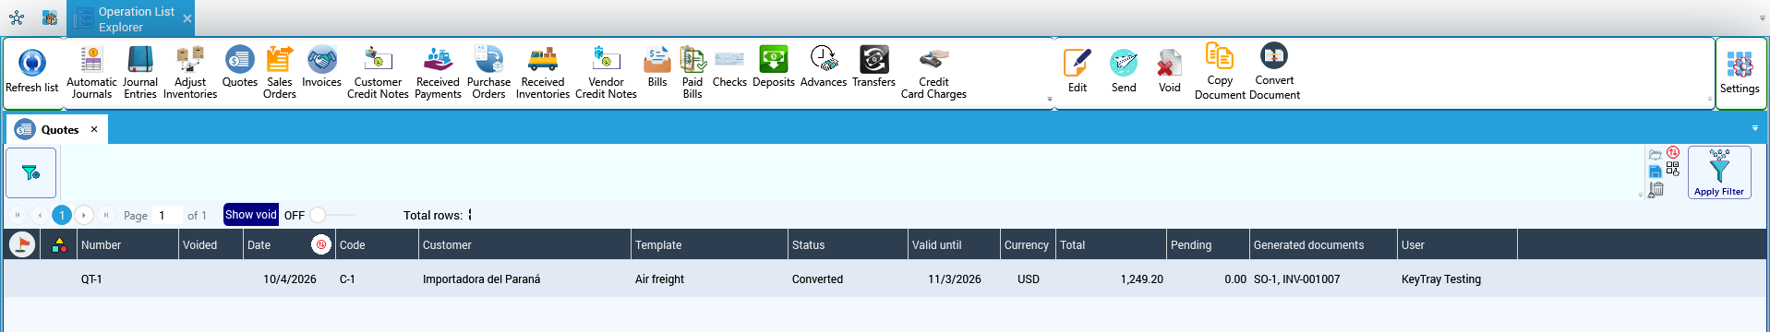Click the Apply Filter button

point(1719,172)
